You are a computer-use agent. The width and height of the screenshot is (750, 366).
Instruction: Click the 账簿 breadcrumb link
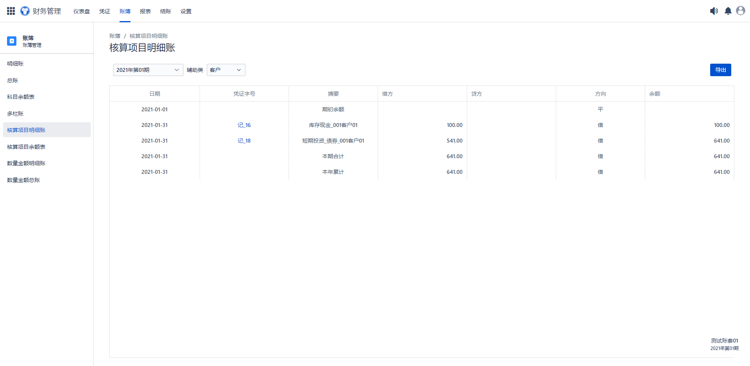(x=115, y=36)
